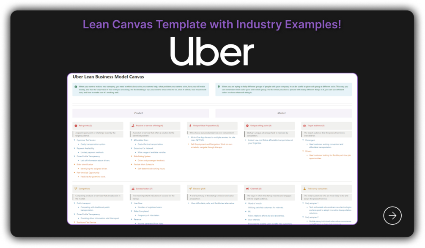Click 'Costly transportation option.' bullet
This screenshot has height=248, width=425.
tap(93, 144)
